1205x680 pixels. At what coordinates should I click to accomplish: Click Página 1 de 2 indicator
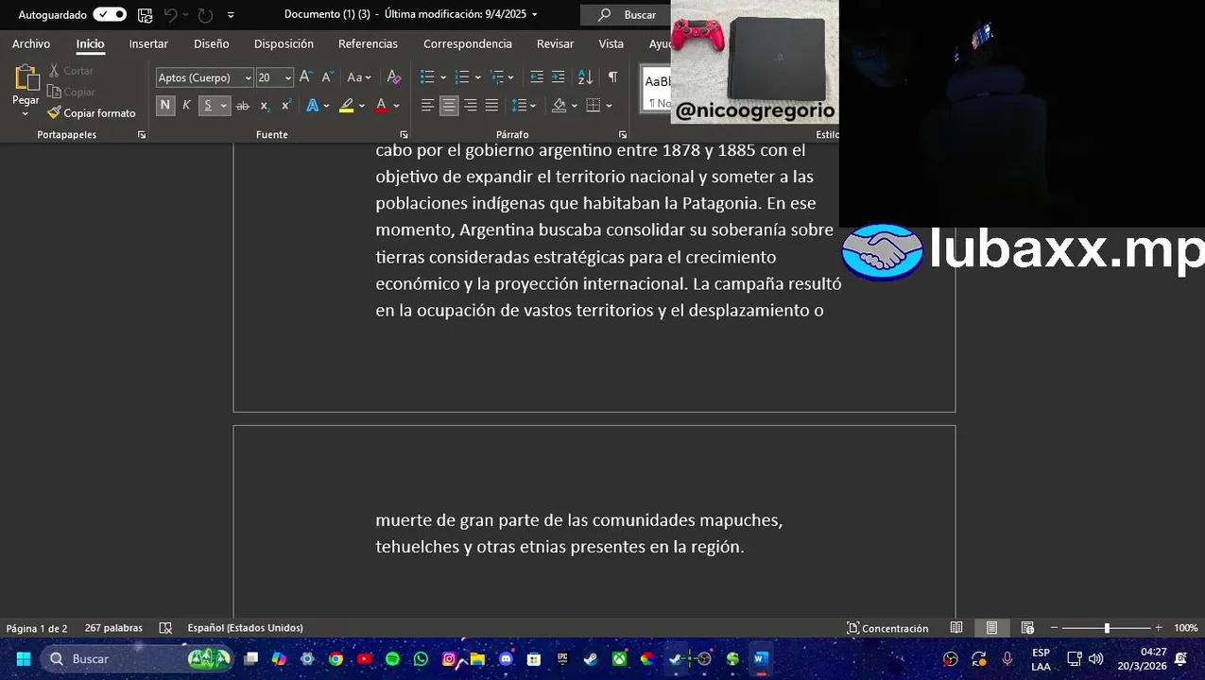(37, 628)
